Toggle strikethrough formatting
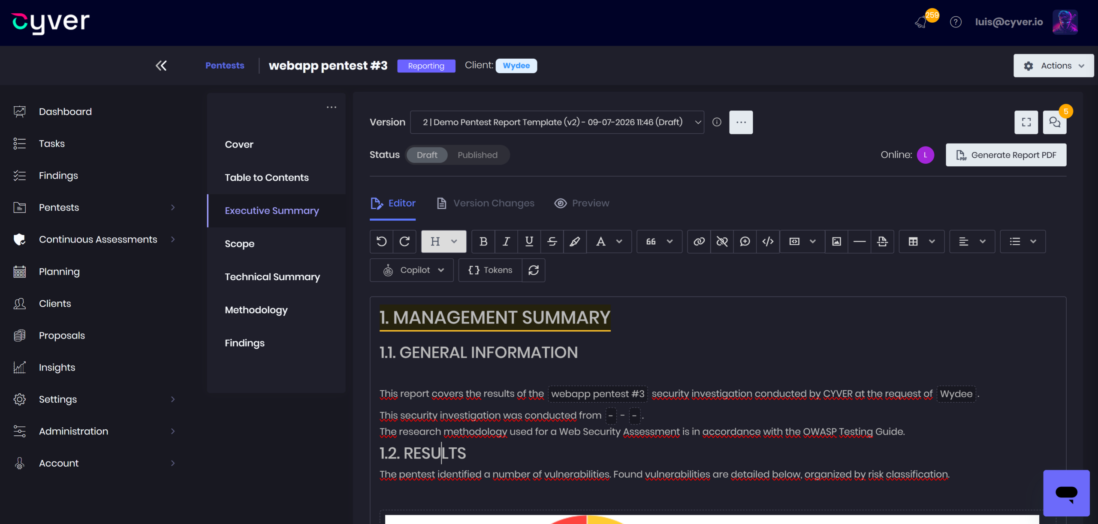1098x524 pixels. [552, 242]
